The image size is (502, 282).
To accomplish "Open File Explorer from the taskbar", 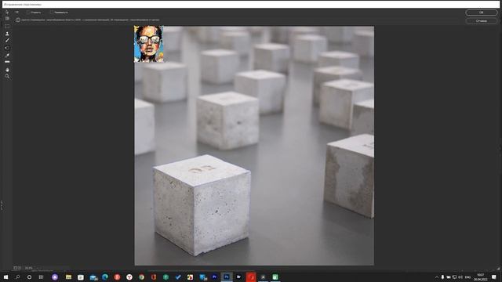I will (68, 277).
